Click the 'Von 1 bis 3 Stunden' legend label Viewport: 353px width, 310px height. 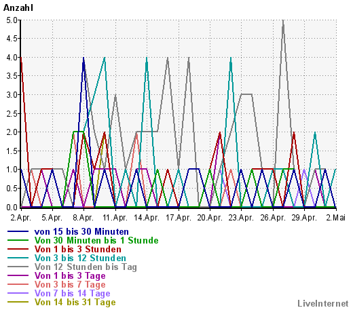78,249
